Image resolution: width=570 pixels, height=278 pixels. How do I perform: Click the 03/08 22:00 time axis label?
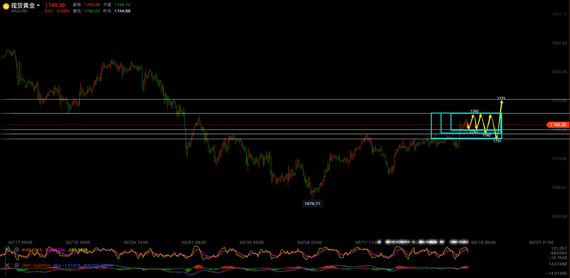310,242
